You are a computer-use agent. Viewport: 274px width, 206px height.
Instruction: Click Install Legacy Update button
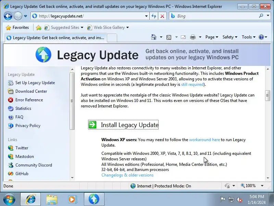click(x=123, y=125)
